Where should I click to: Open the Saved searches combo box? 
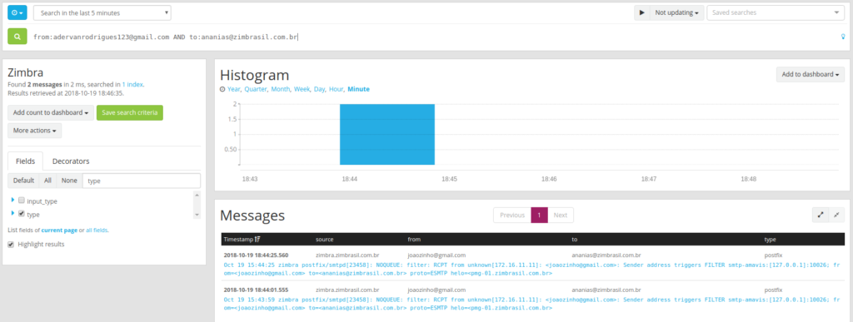click(x=776, y=12)
